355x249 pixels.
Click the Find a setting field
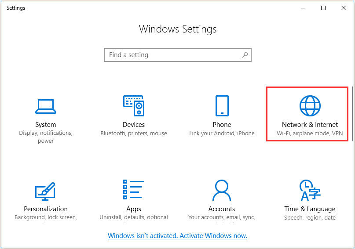pos(178,55)
